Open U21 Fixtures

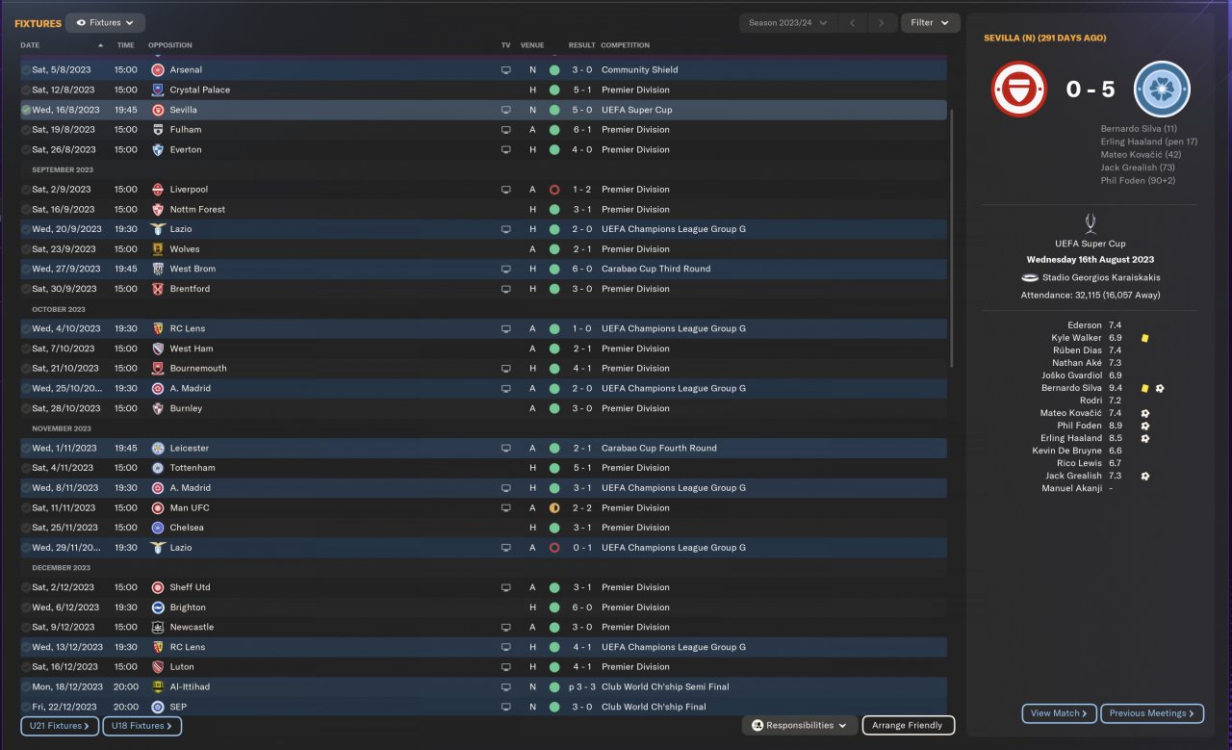[x=60, y=726]
